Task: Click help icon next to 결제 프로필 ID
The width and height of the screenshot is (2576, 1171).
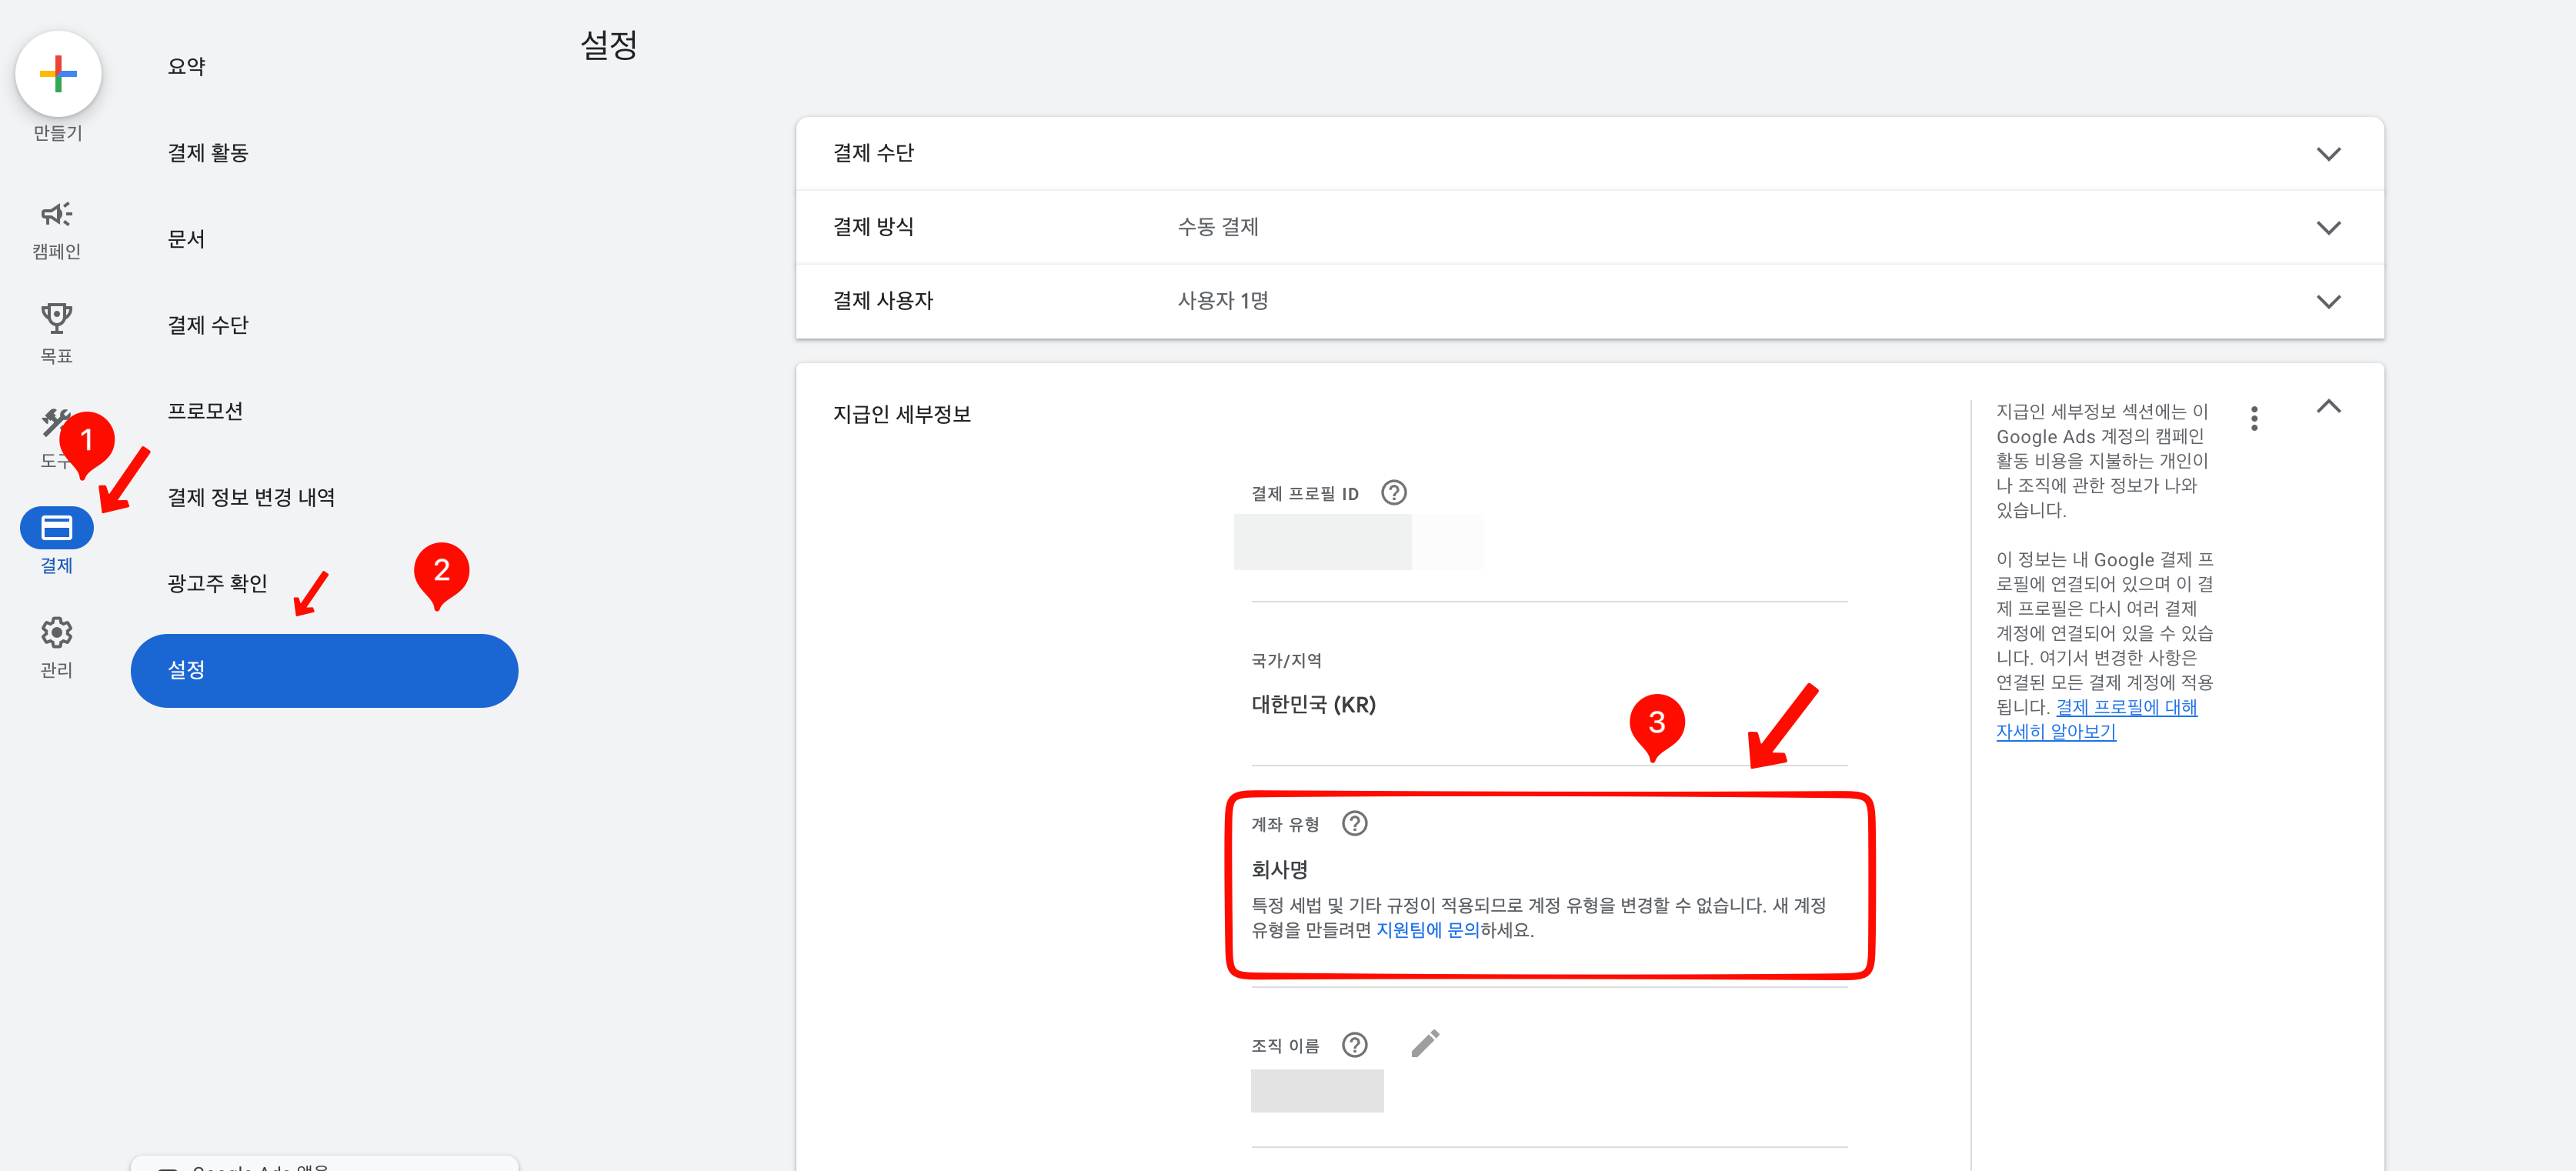Action: pyautogui.click(x=1393, y=493)
